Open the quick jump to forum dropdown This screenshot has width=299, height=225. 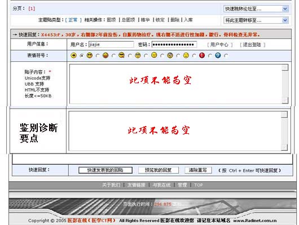coord(256,8)
